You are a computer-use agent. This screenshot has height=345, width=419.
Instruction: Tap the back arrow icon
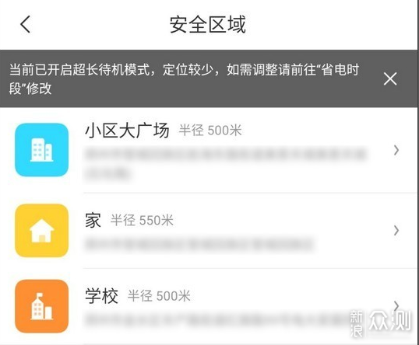26,24
